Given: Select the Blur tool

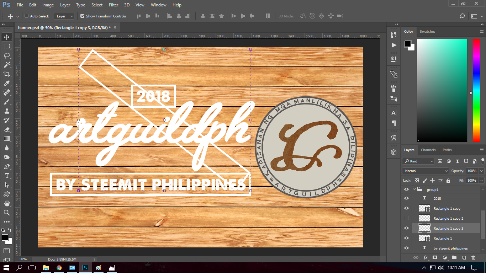Looking at the screenshot, I should (x=7, y=148).
